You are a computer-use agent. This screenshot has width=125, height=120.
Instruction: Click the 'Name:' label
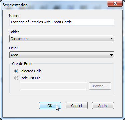pos(14,16)
